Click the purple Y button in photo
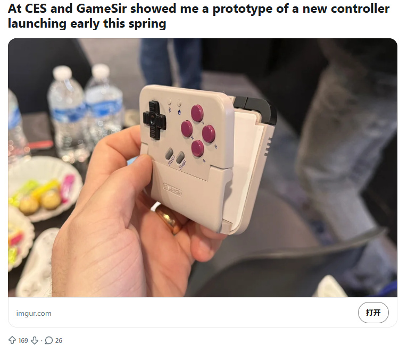The width and height of the screenshot is (399, 353). 197,113
